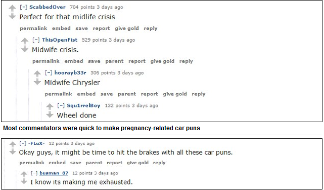The image size is (324, 190).
Task: Collapse ThisOpenFist's comment with [–] toggle
Action: point(36,40)
